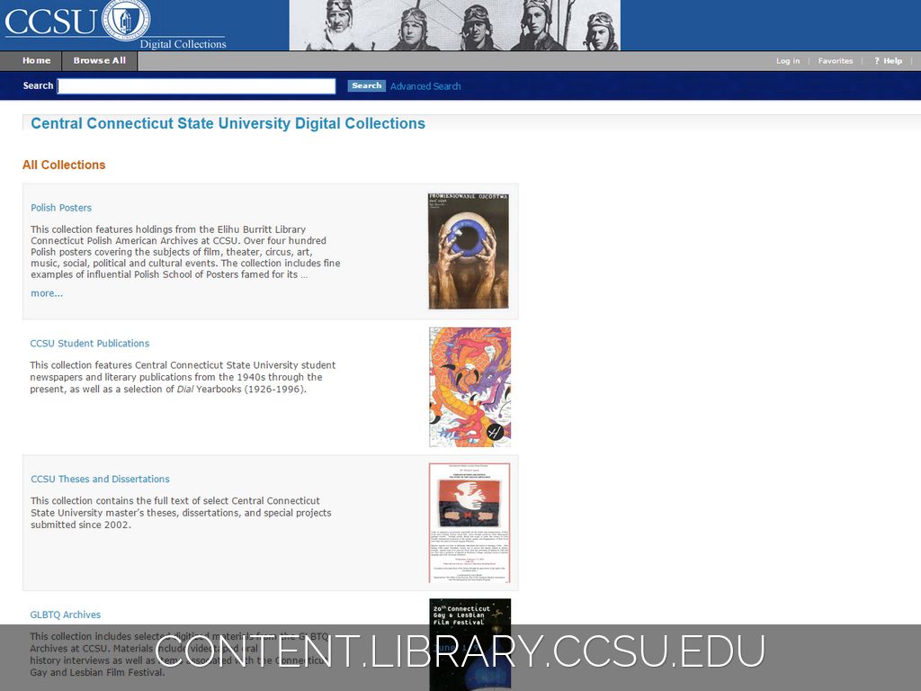Open the Favorites link
Viewport: 921px width, 691px height.
(x=836, y=61)
